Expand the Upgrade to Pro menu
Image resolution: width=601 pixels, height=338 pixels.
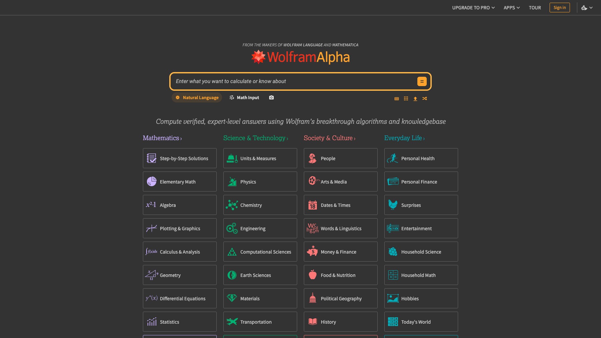pyautogui.click(x=473, y=8)
